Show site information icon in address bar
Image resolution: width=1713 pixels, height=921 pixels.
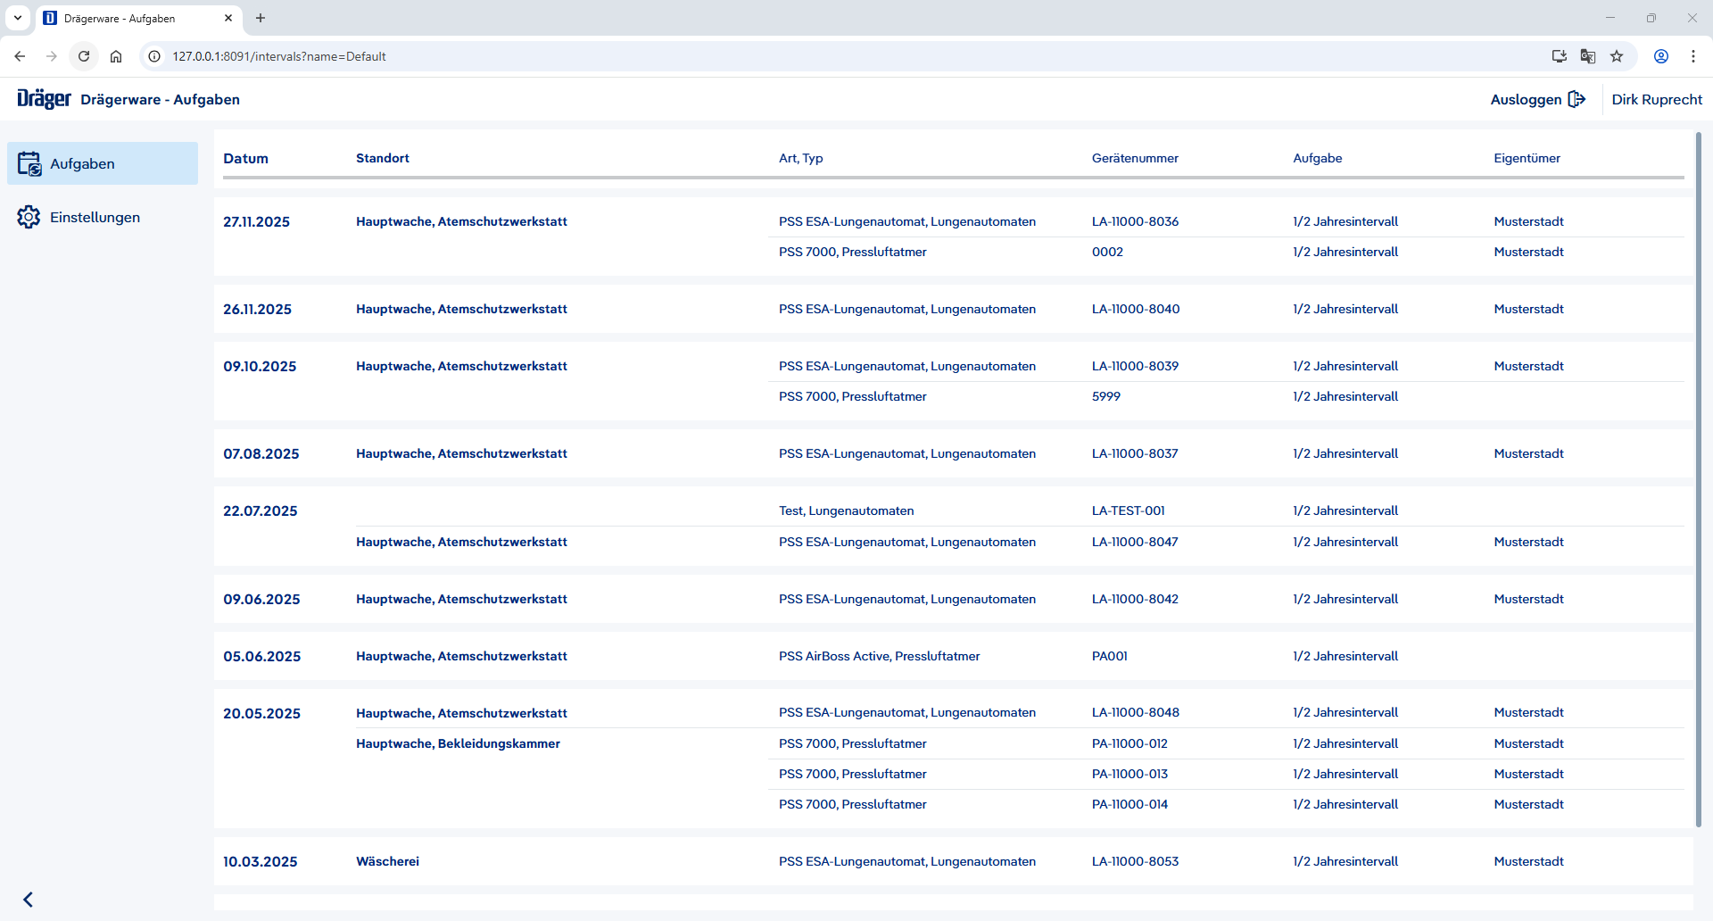(154, 56)
